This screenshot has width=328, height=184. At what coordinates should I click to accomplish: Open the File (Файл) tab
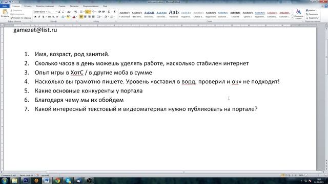[5, 6]
